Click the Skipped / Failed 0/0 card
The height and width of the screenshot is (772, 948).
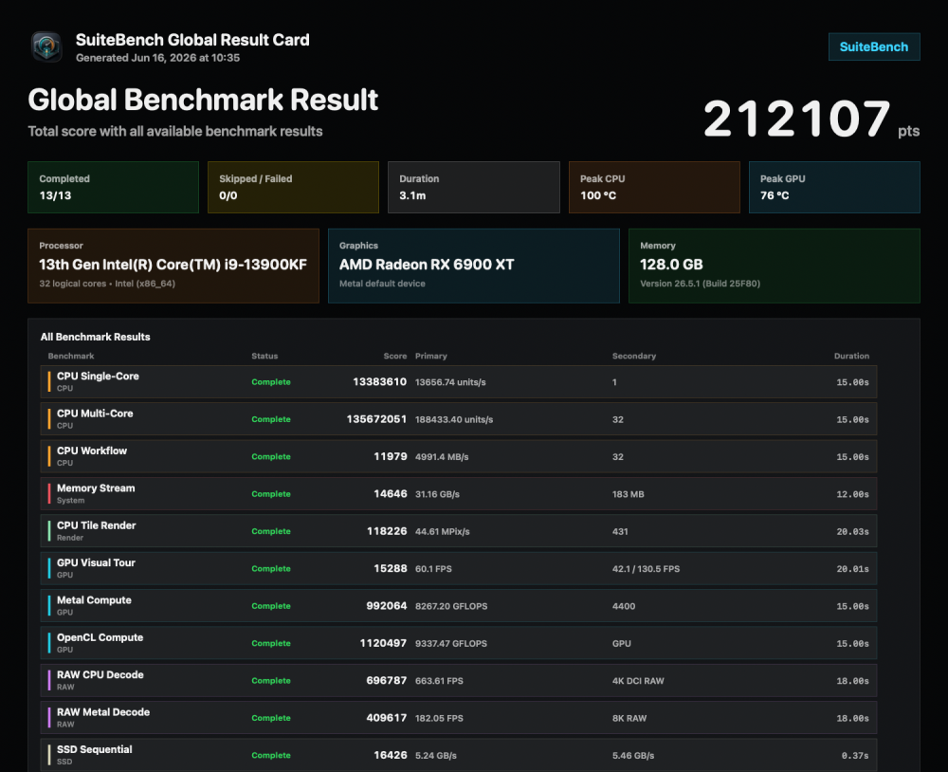pyautogui.click(x=293, y=187)
